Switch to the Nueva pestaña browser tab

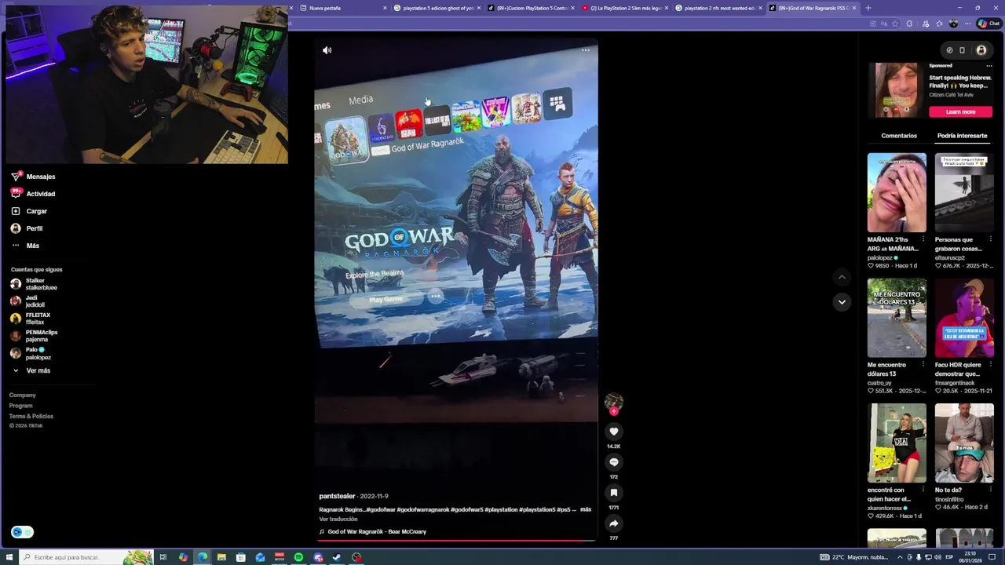343,8
